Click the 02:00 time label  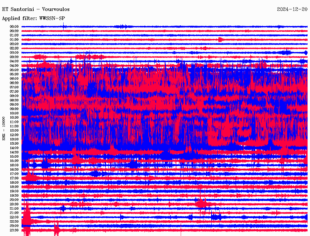(x=14, y=44)
